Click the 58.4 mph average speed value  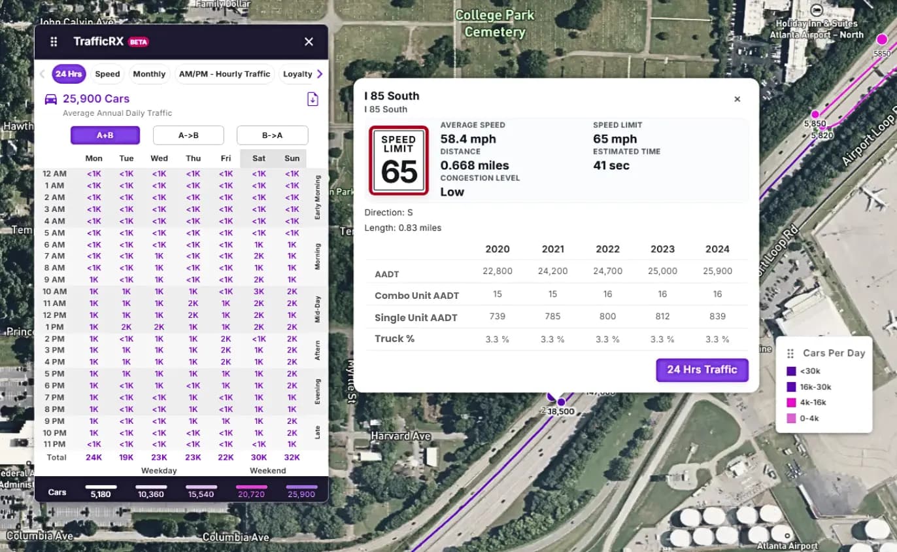pyautogui.click(x=468, y=139)
